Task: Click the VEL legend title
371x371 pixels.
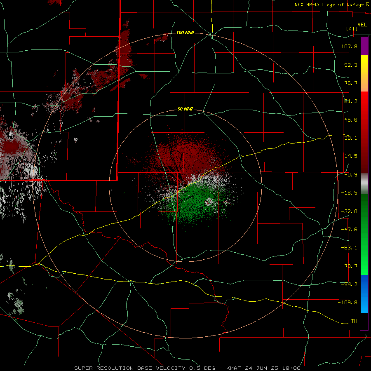Action: point(362,25)
